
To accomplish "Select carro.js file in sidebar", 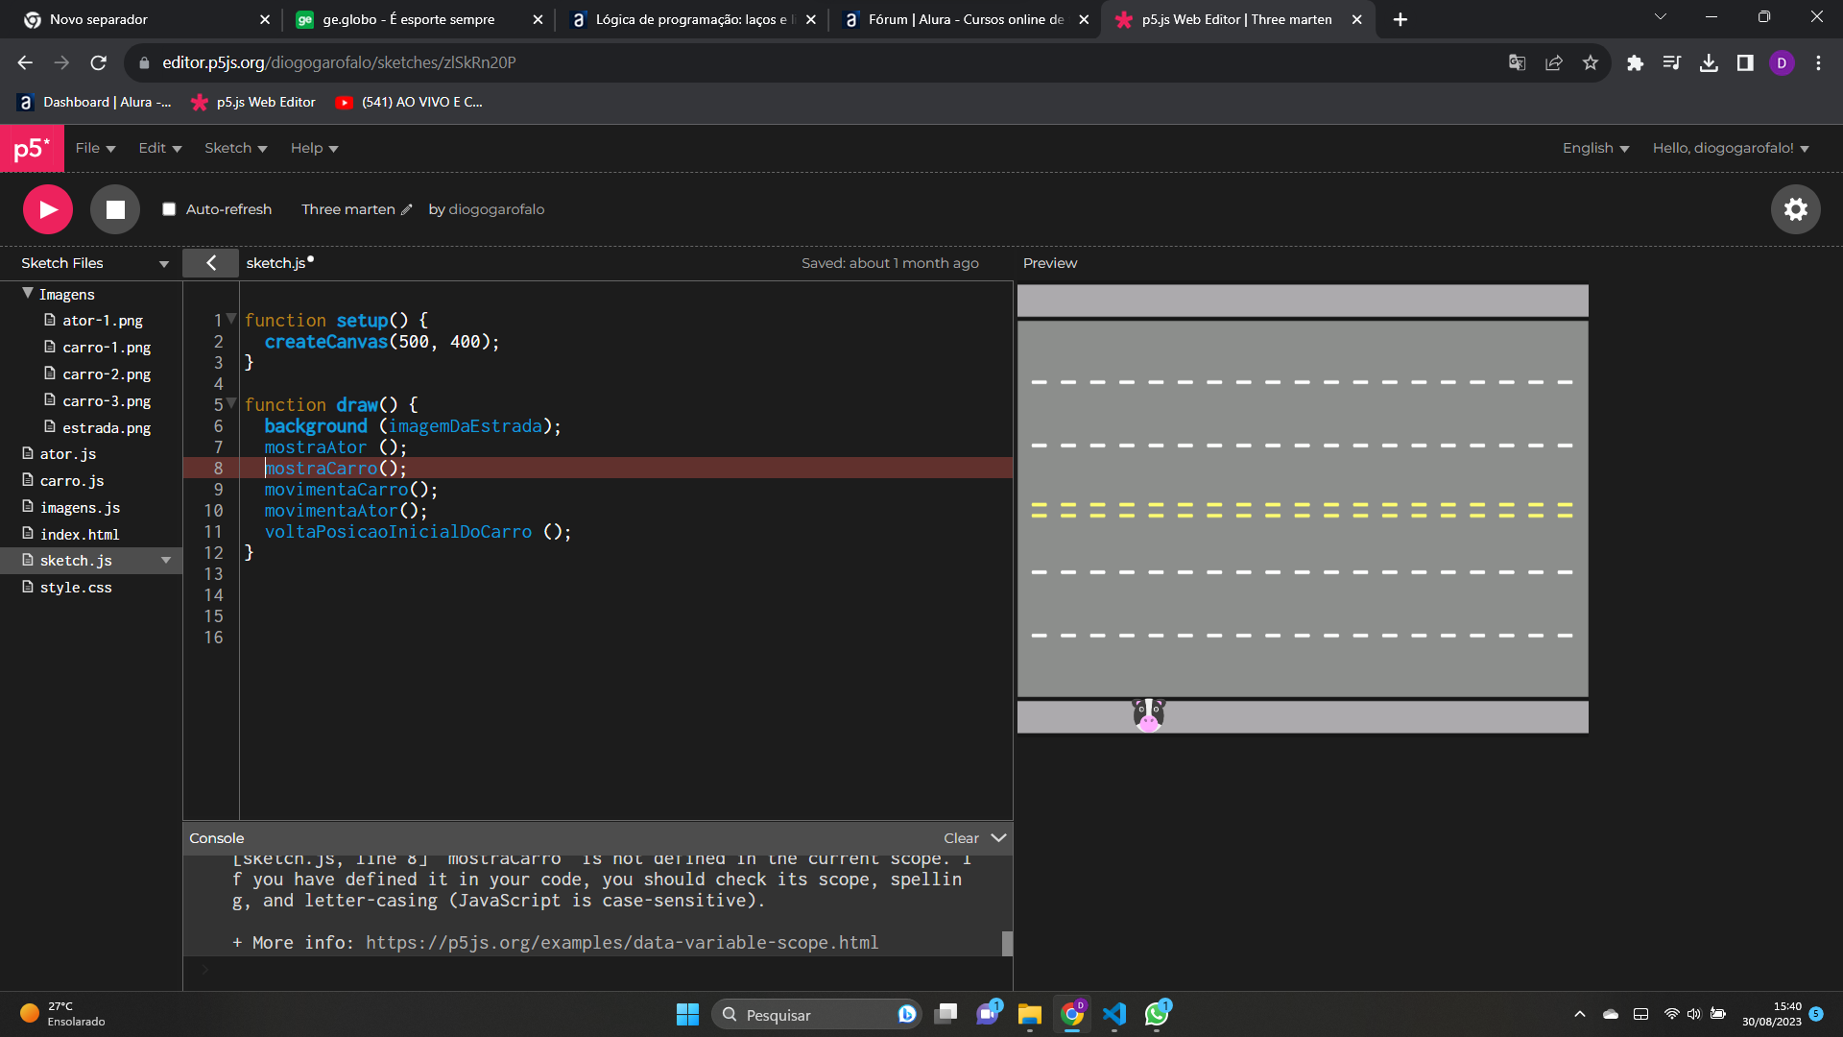I will pos(70,480).
